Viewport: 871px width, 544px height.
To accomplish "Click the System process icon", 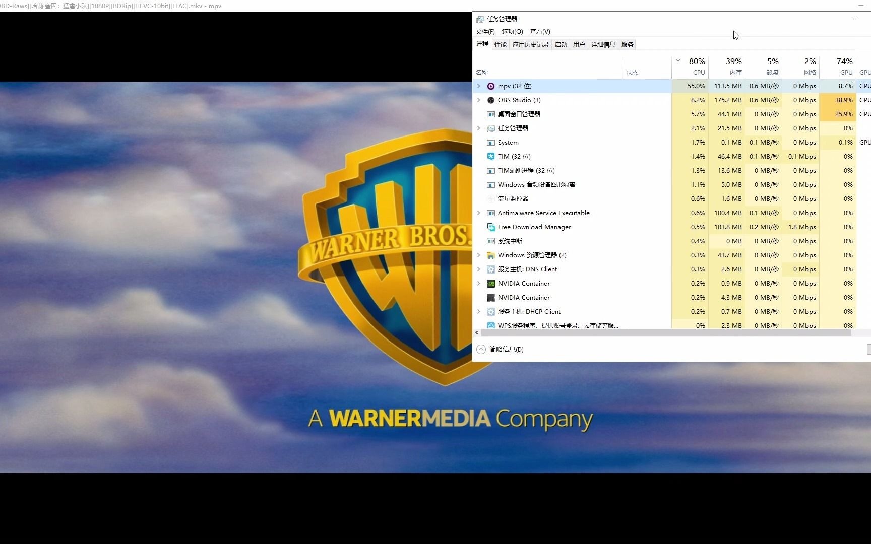I will point(490,143).
